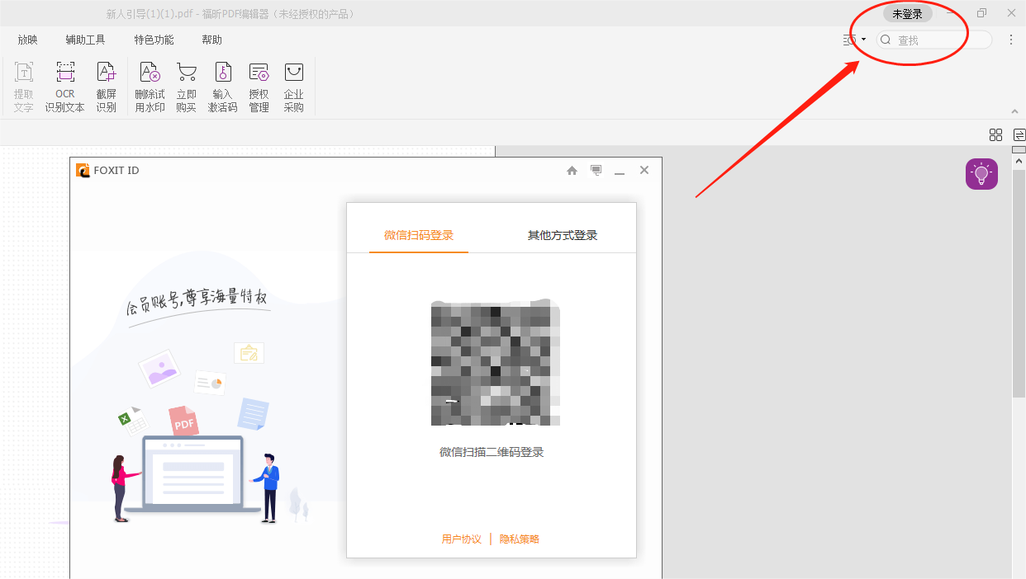This screenshot has height=579, width=1026.
Task: Open the 用户协议 user agreement link
Action: click(x=460, y=538)
